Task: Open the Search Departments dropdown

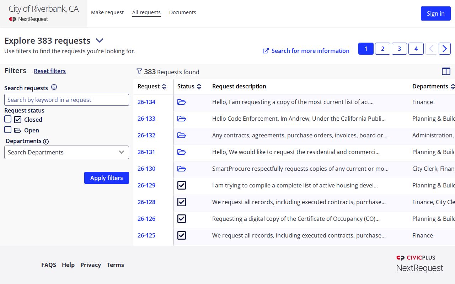Action: [66, 152]
